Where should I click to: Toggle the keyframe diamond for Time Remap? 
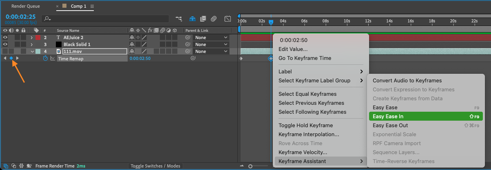[x=11, y=58]
